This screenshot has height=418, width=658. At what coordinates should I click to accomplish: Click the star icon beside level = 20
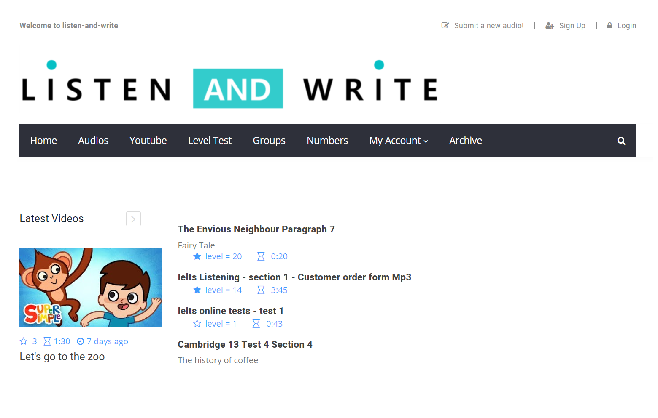click(197, 256)
